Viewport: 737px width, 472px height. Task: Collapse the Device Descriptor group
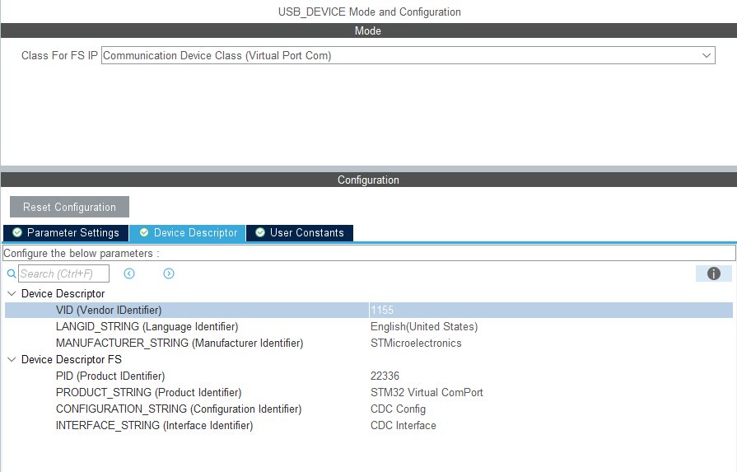click(x=12, y=294)
